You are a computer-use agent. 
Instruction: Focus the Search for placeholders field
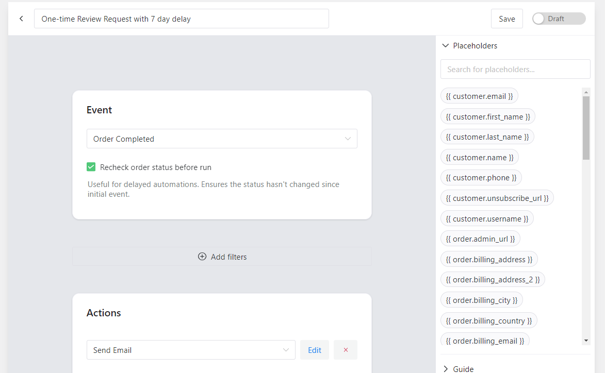click(x=515, y=70)
